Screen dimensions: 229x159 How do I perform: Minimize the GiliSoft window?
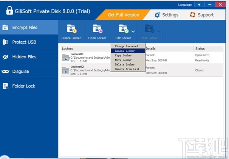(210, 5)
